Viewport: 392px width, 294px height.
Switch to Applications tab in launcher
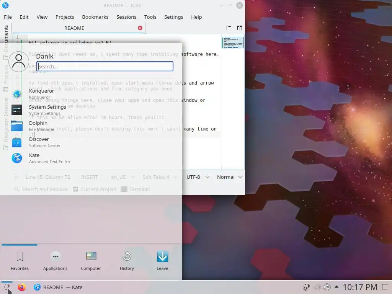pyautogui.click(x=55, y=261)
